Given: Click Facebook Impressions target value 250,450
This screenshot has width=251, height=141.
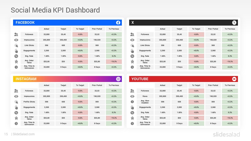Looking at the screenshot, I should tap(63, 40).
